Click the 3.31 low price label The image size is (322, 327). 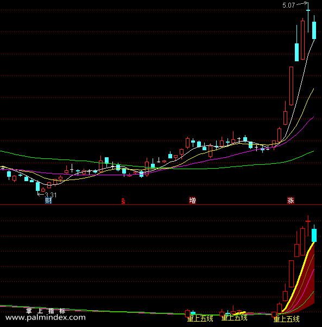50,195
